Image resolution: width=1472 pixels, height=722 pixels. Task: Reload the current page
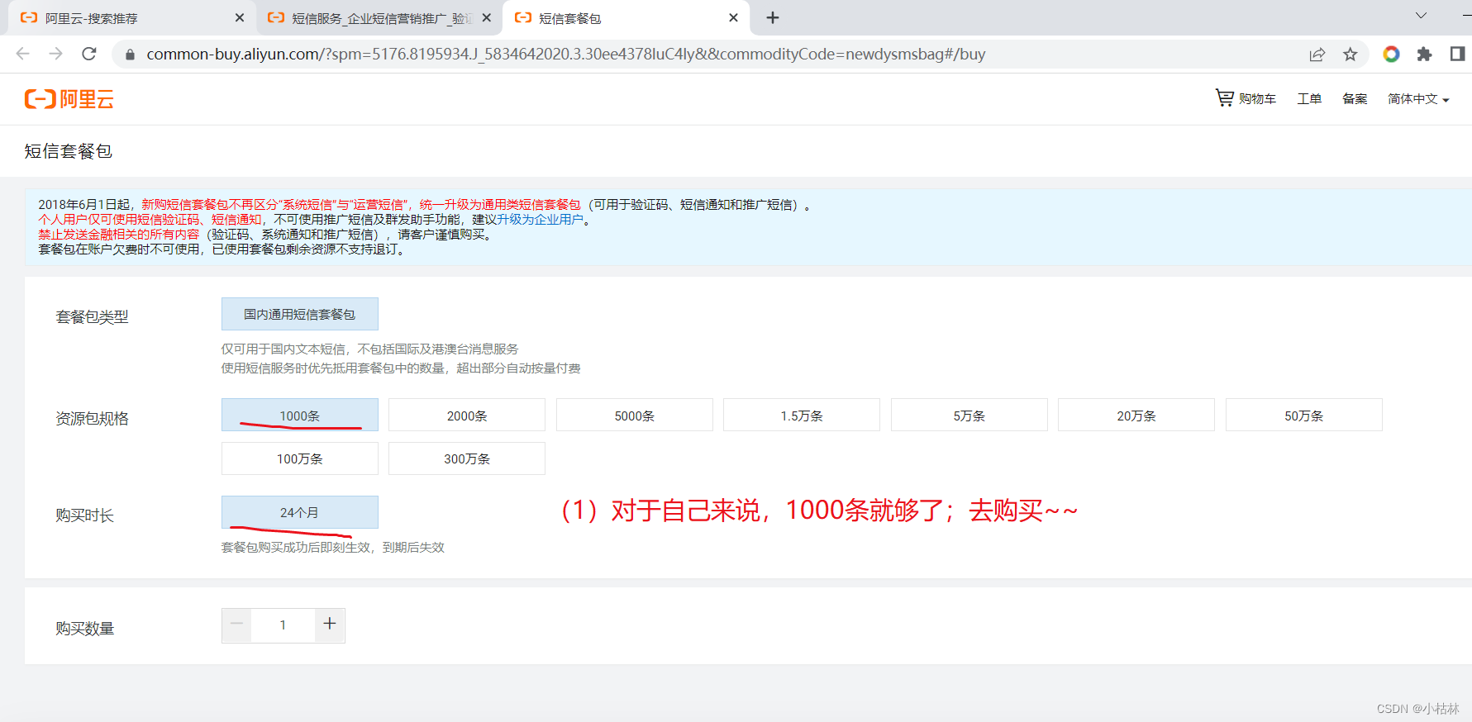coord(89,54)
